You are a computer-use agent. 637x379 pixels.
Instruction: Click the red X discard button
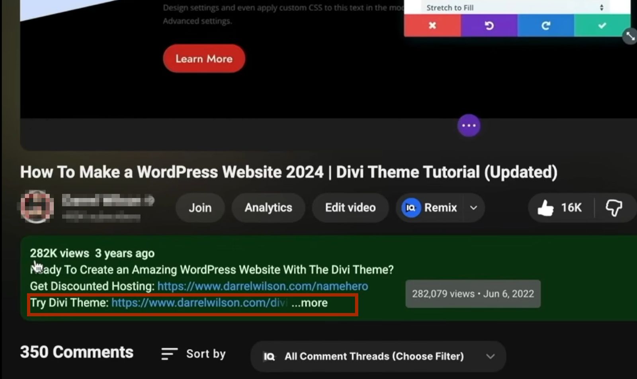[x=432, y=25]
